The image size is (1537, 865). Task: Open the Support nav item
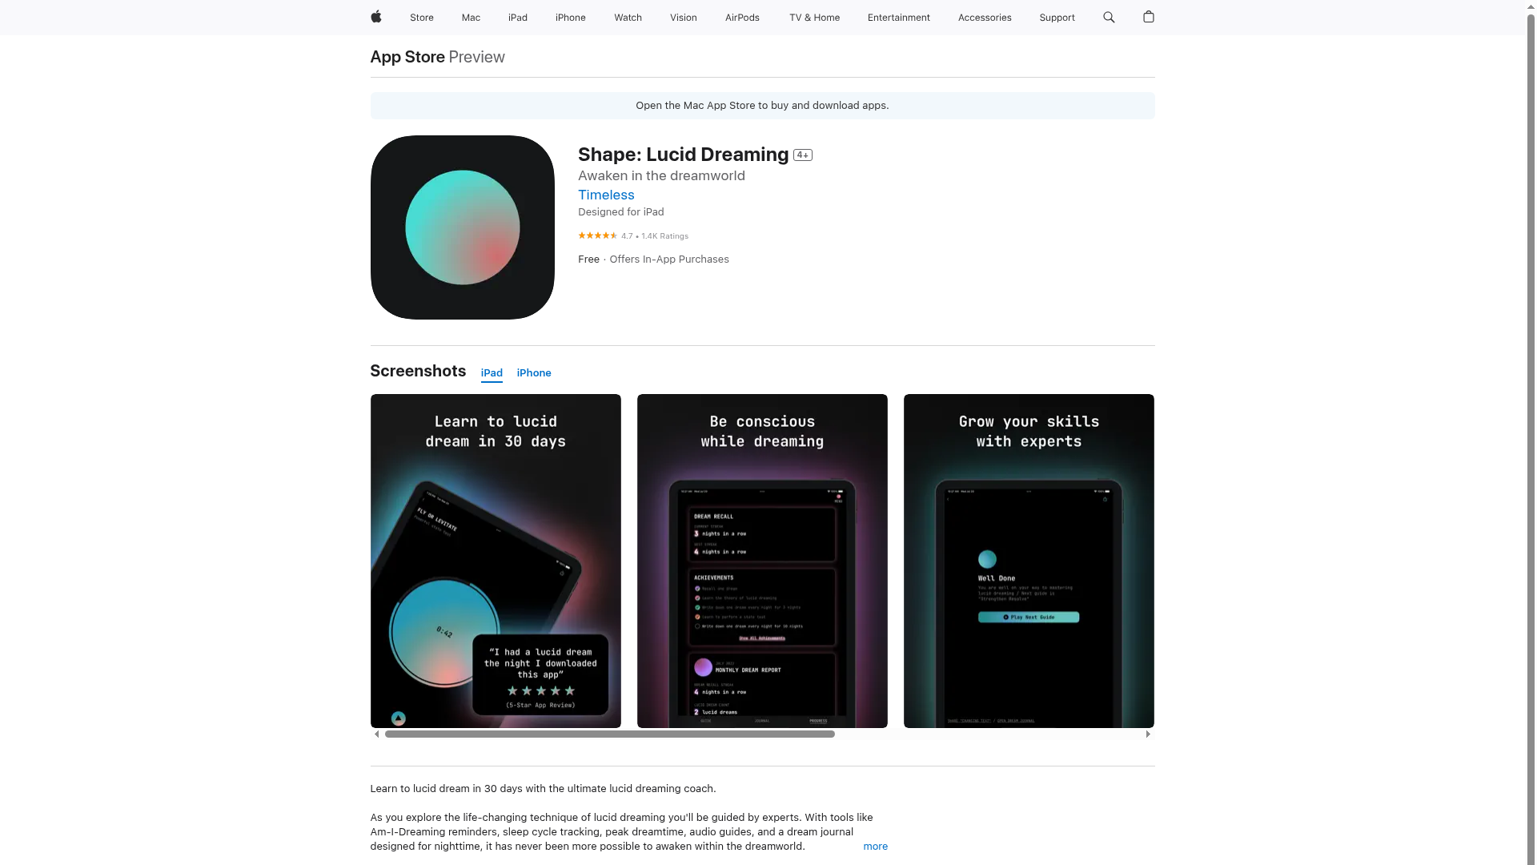tap(1057, 18)
